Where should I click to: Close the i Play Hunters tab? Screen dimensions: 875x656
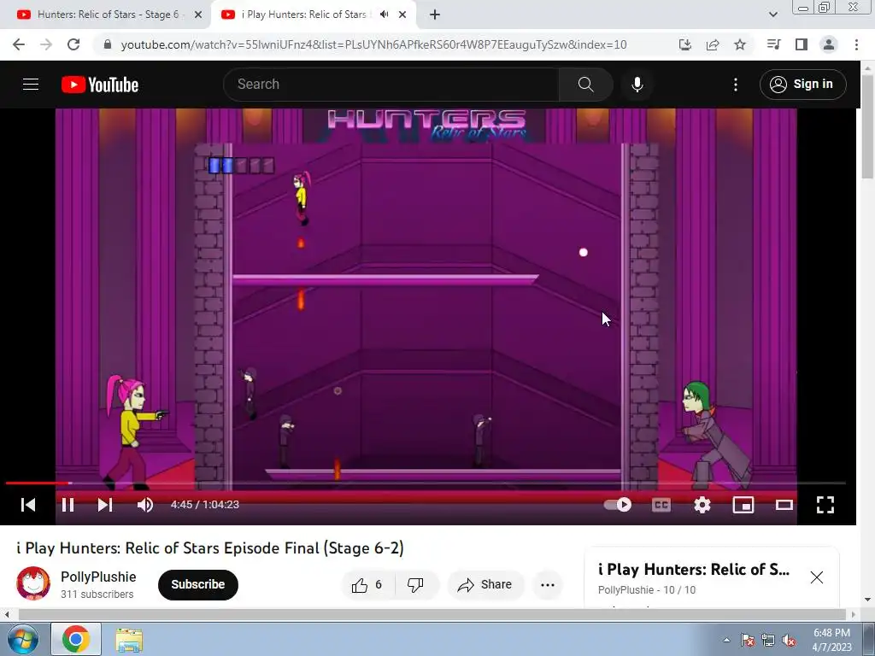[x=402, y=15]
